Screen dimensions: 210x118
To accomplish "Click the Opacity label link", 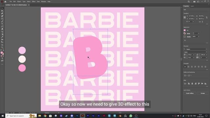I will click(189, 37).
